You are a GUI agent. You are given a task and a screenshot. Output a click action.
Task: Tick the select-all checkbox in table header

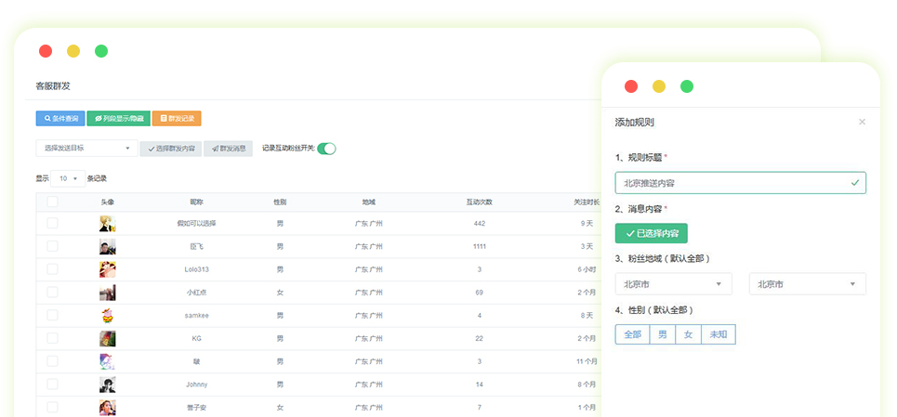52,202
